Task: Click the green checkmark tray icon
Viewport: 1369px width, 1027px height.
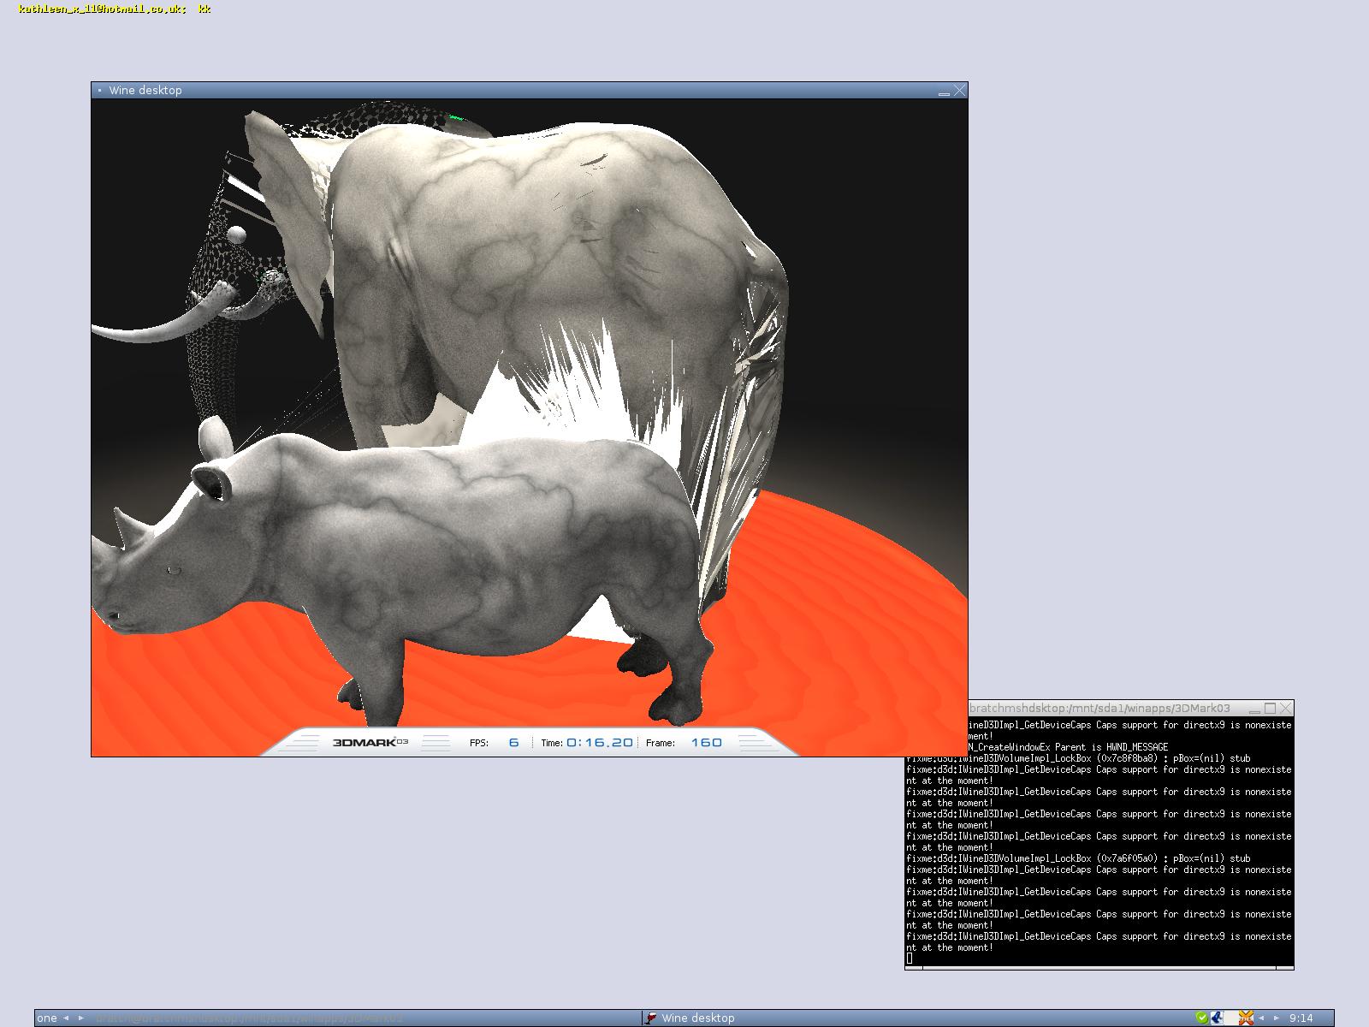Action: click(x=1202, y=1018)
